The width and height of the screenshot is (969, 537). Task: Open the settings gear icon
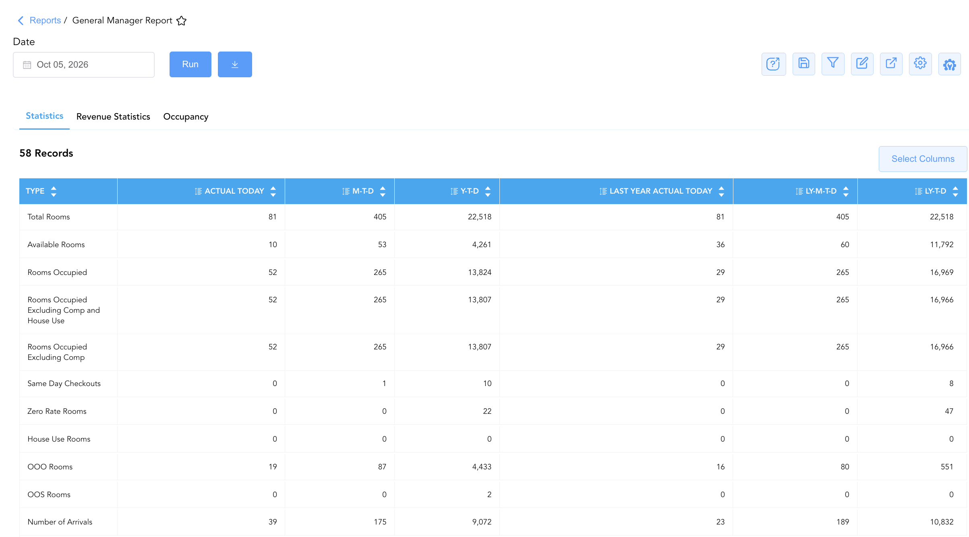coord(920,64)
